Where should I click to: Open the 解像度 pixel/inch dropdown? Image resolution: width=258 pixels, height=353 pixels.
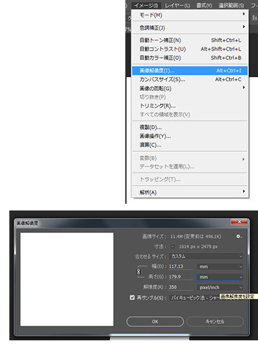220,288
